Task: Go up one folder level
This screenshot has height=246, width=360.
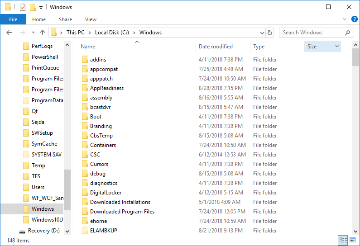Action: click(43, 33)
